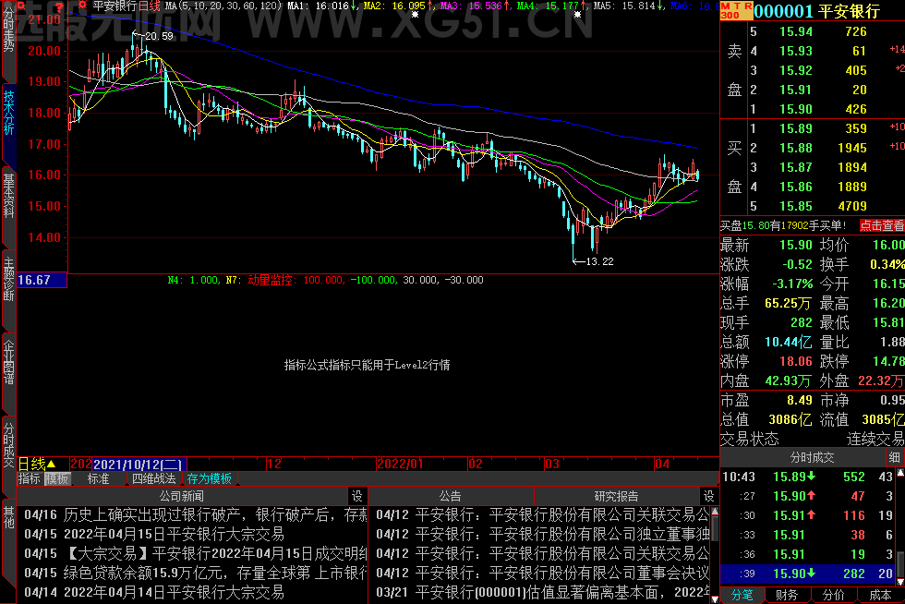The height and width of the screenshot is (604, 905).
Task: Click the 2021/10/12(二) date marker on timeline
Action: [138, 465]
